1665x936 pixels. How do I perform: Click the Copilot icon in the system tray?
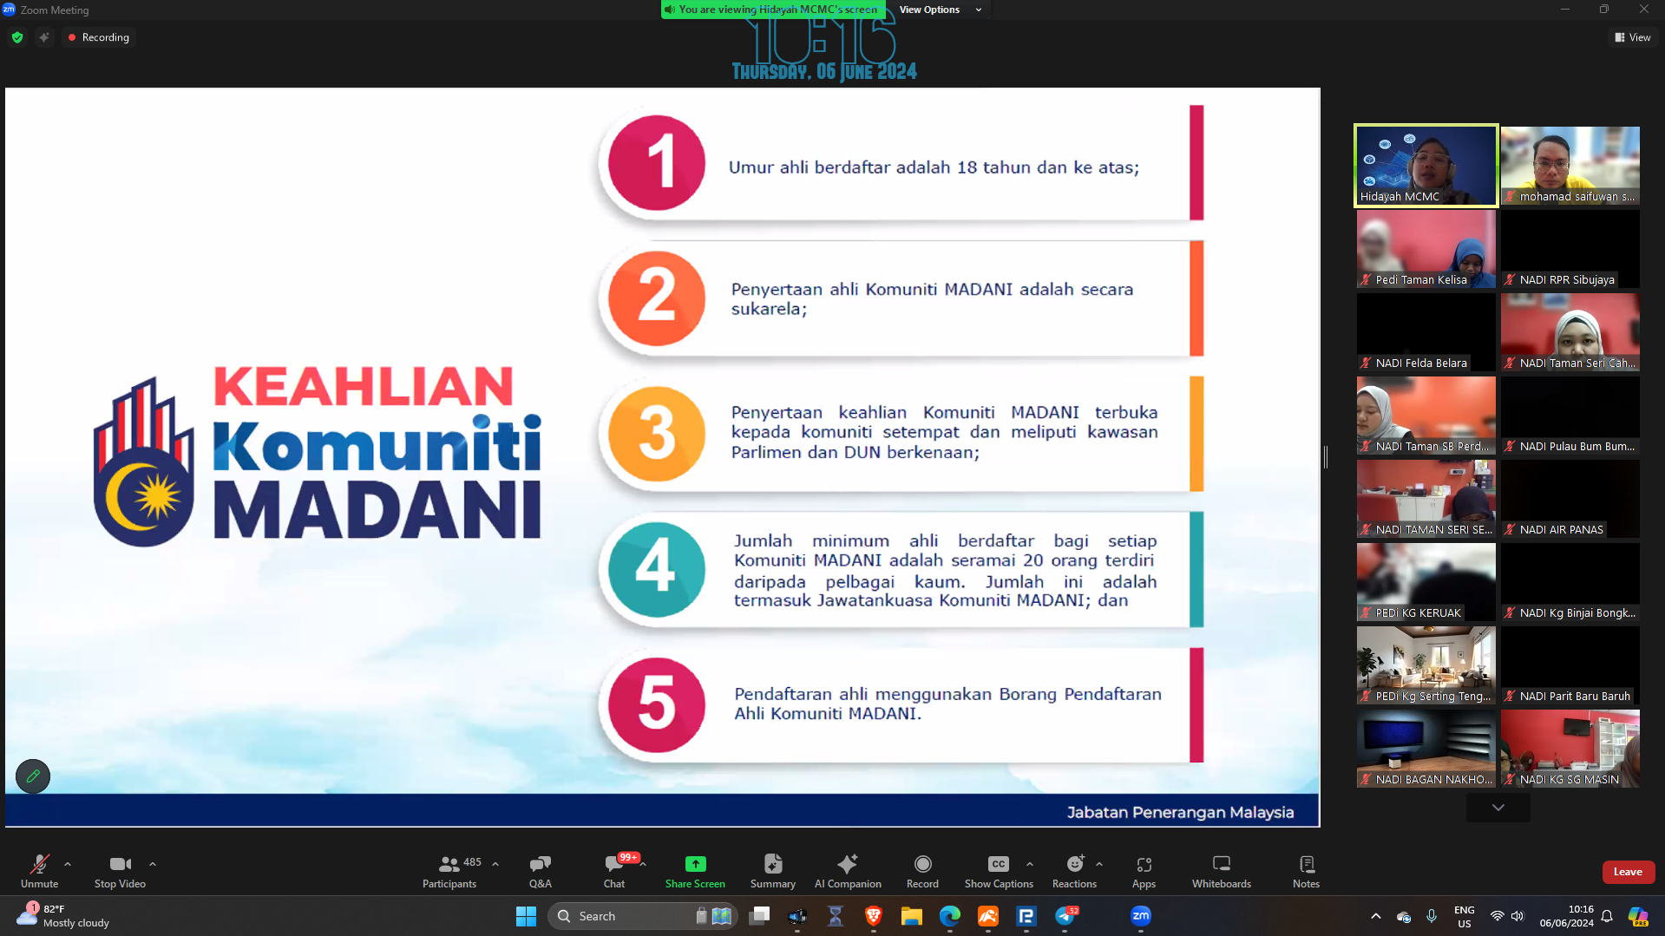click(x=1637, y=916)
